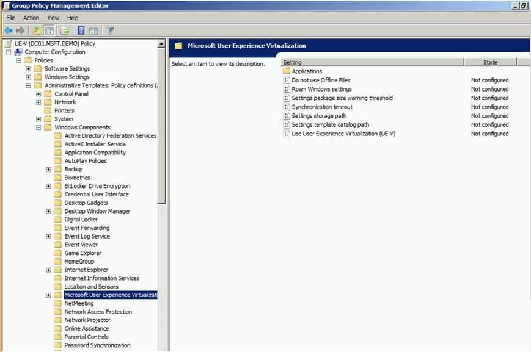Expand Desktop Window Manager node
531x352 pixels.
pos(48,211)
